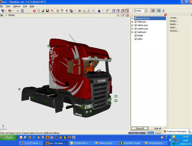Open the Modify... command group
192x146 pixels.
pos(174,24)
